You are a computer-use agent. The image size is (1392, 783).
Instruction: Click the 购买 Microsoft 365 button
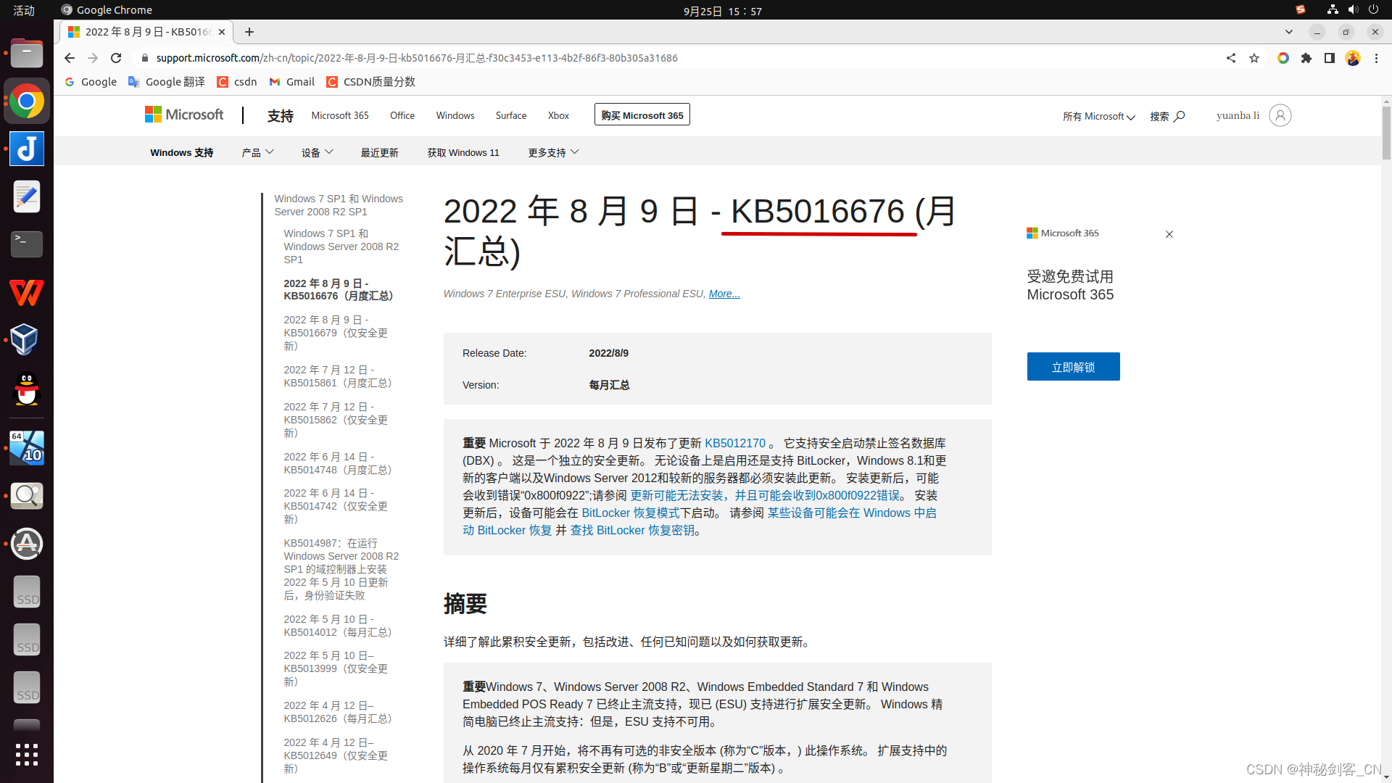point(642,115)
